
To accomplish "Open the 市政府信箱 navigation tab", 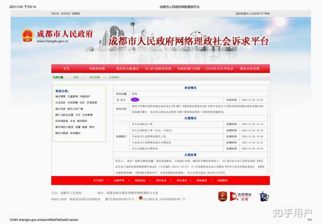I will tap(97, 69).
